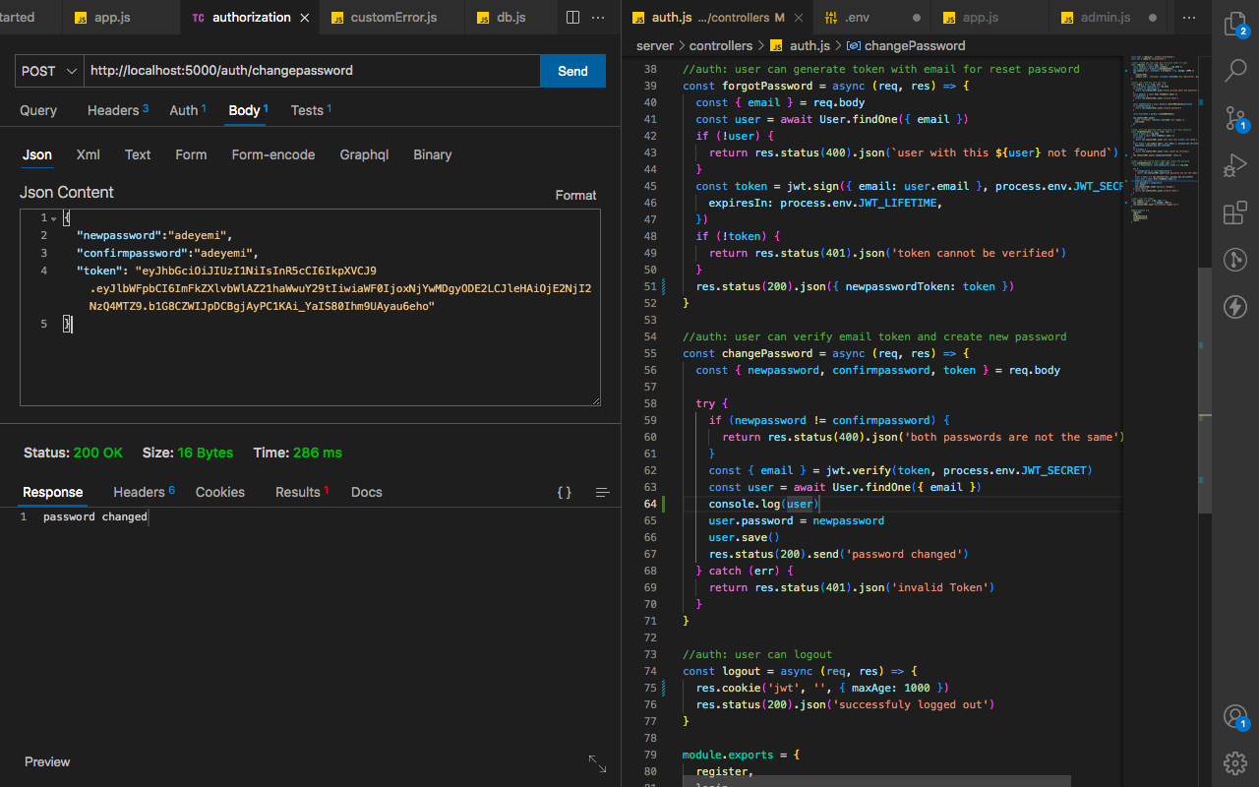Collapse the JSON body at line 1 fold arrow
This screenshot has width=1259, height=787.
[x=53, y=218]
